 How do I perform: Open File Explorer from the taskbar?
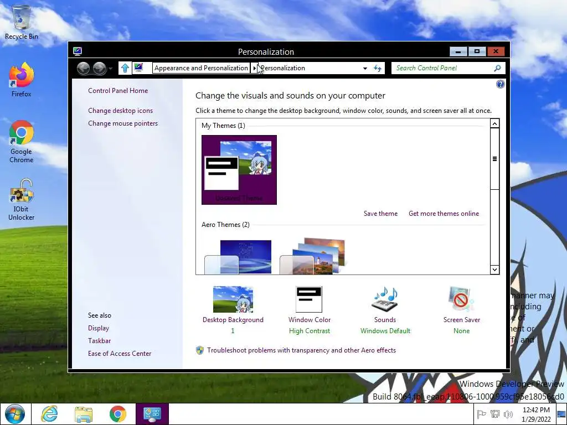coord(84,414)
